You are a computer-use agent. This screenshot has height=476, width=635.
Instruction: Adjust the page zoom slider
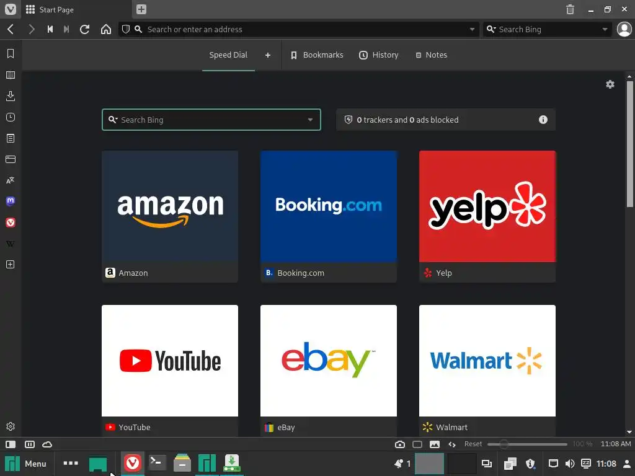click(527, 444)
